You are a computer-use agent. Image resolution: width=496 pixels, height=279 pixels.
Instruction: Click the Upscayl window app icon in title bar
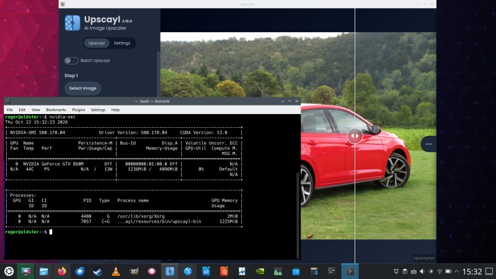click(63, 4)
